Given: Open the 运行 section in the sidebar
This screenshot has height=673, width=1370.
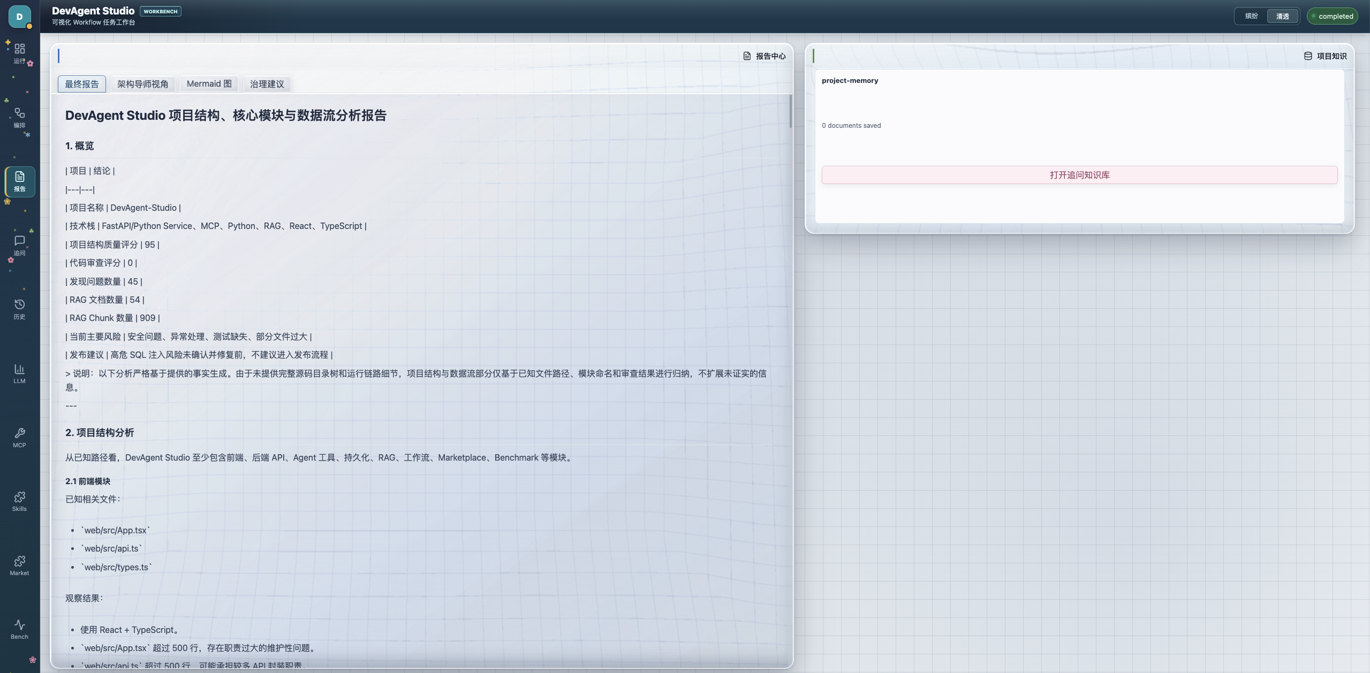Looking at the screenshot, I should pyautogui.click(x=20, y=54).
